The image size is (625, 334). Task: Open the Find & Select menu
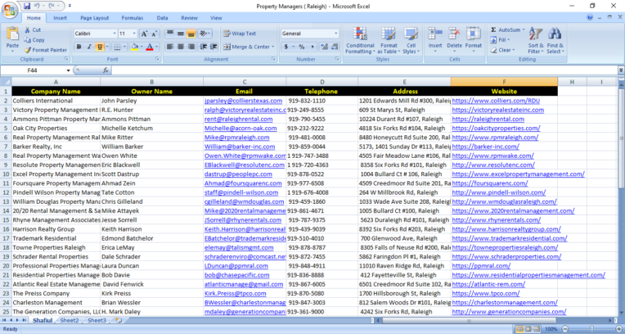click(555, 40)
